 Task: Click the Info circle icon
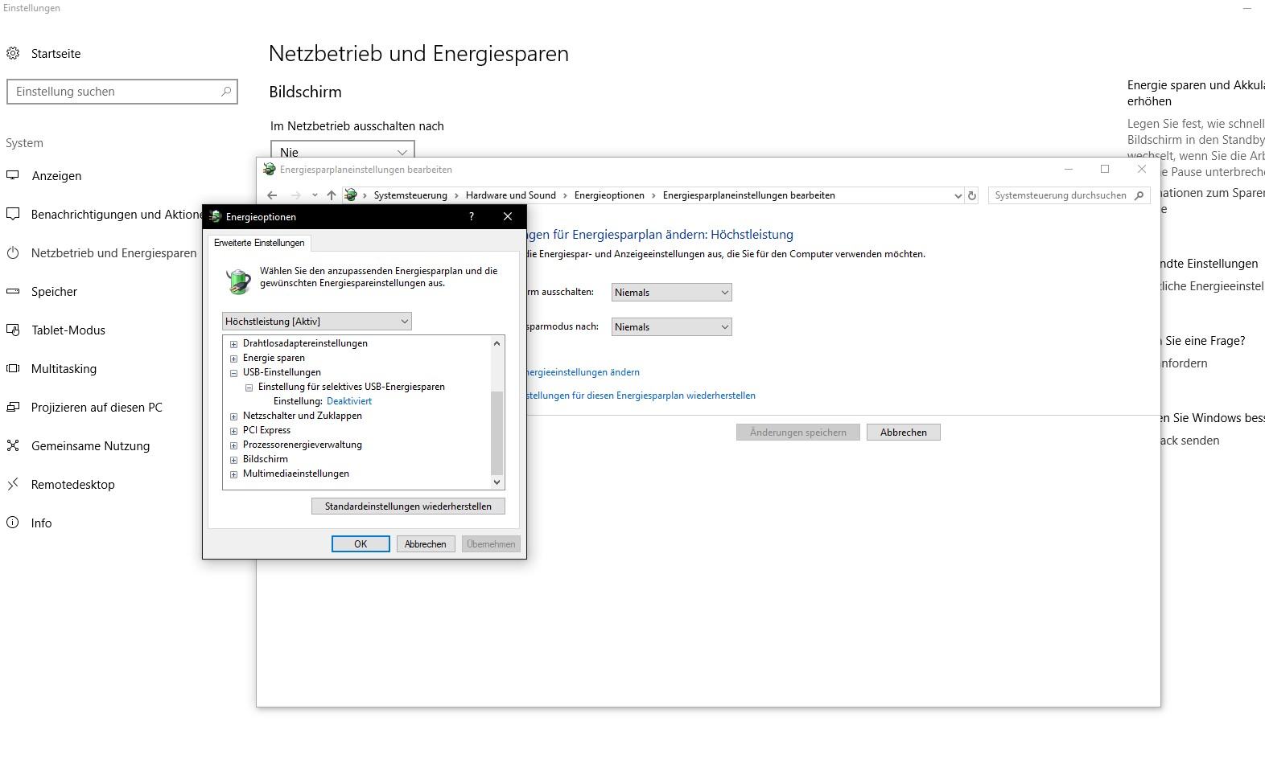(13, 523)
